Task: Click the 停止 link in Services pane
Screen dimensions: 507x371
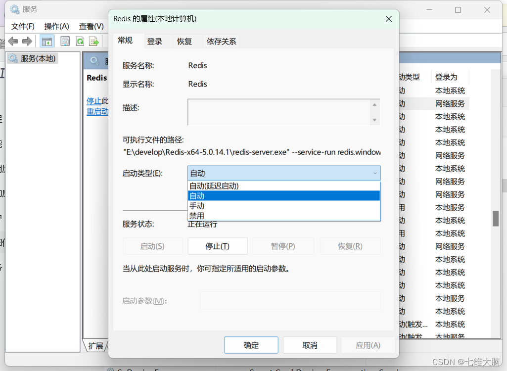Action: point(94,100)
